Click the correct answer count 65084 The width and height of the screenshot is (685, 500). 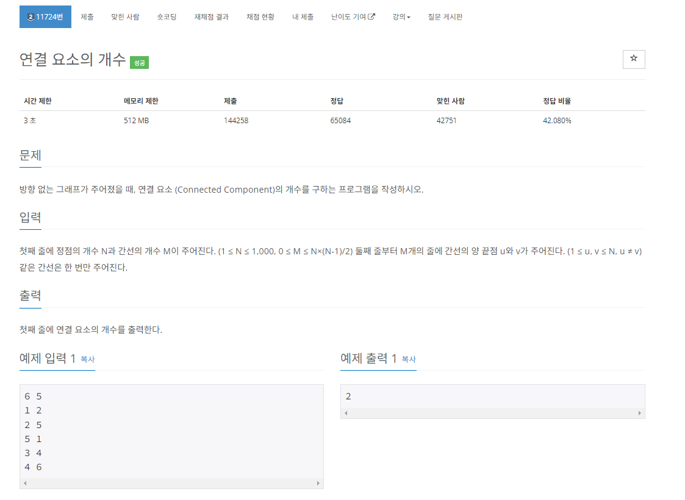click(x=340, y=121)
